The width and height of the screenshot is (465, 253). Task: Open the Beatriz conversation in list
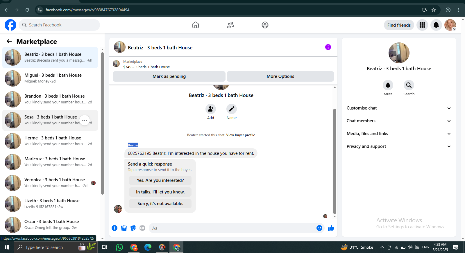pyautogui.click(x=50, y=58)
